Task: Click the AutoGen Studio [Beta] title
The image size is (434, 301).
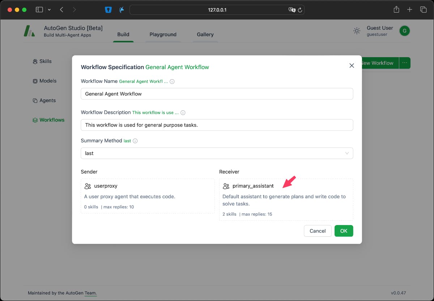Action: point(73,28)
